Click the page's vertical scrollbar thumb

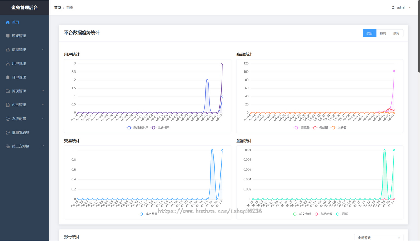(419, 36)
